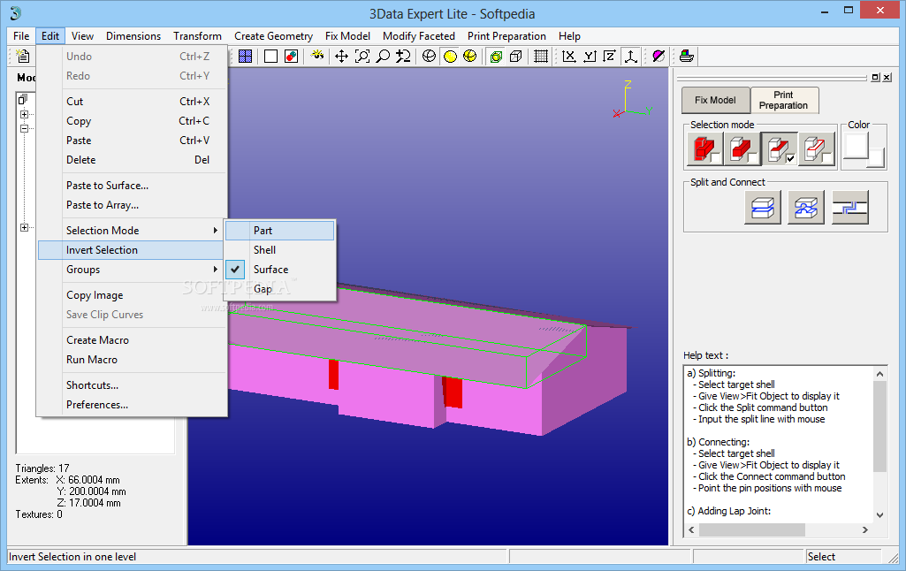Click the magenta half-circle toolbar icon
Image resolution: width=906 pixels, height=571 pixels.
click(x=659, y=56)
